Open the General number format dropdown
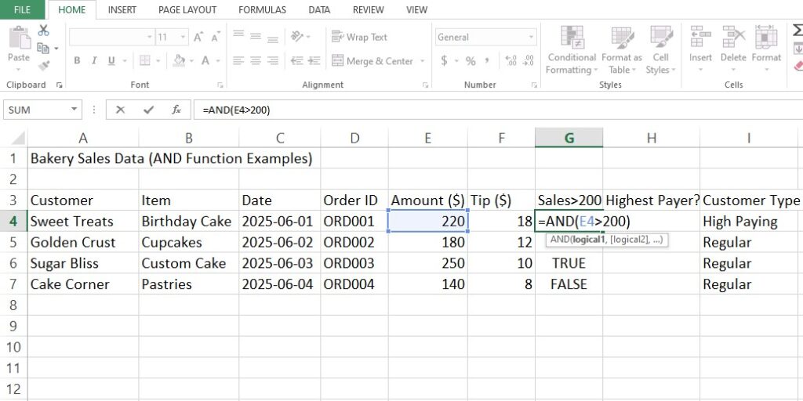 (531, 38)
